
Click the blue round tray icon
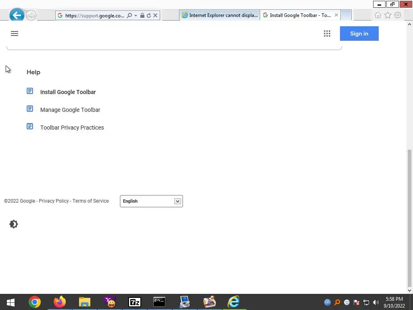tap(327, 302)
